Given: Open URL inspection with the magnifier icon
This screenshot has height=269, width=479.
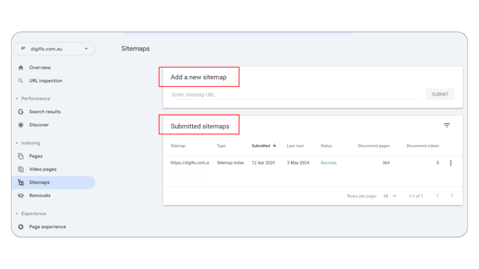Looking at the screenshot, I should coord(21,80).
